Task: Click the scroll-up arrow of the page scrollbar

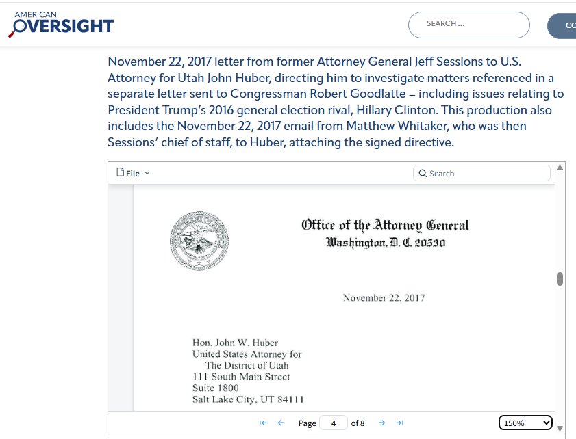Action: (x=560, y=168)
